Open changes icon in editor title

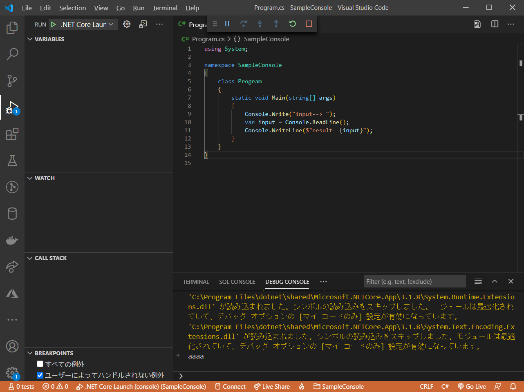tap(477, 24)
